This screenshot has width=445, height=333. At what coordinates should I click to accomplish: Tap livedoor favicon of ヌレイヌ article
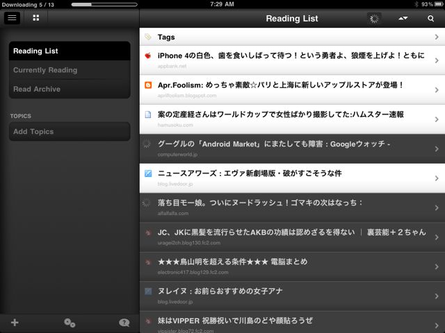tap(148, 291)
